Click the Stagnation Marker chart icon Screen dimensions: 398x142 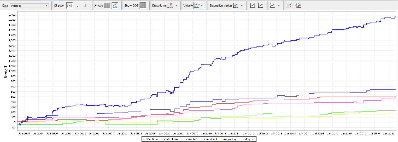coord(236,5)
